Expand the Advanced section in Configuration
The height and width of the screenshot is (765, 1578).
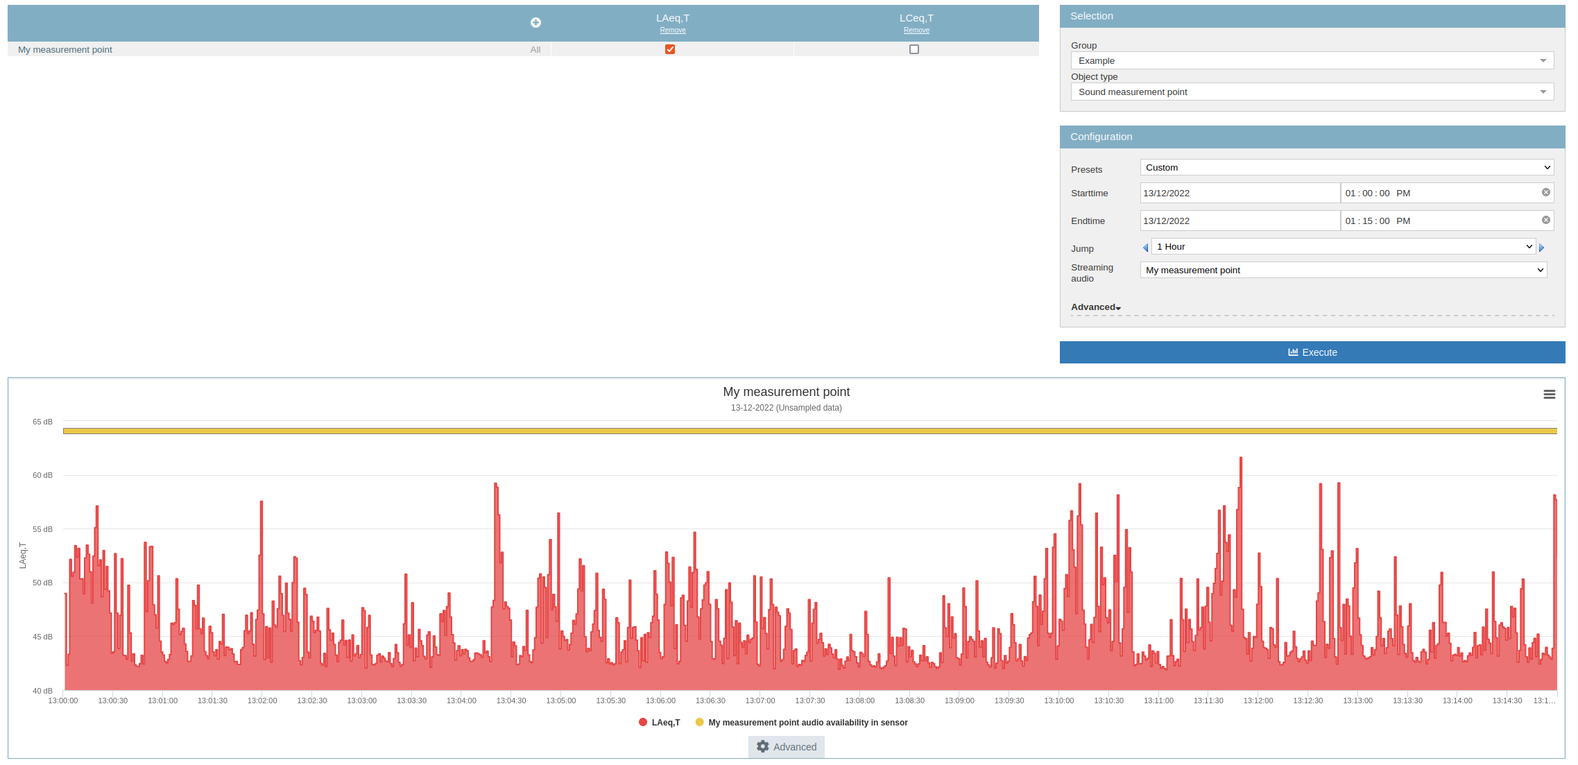(x=1095, y=307)
